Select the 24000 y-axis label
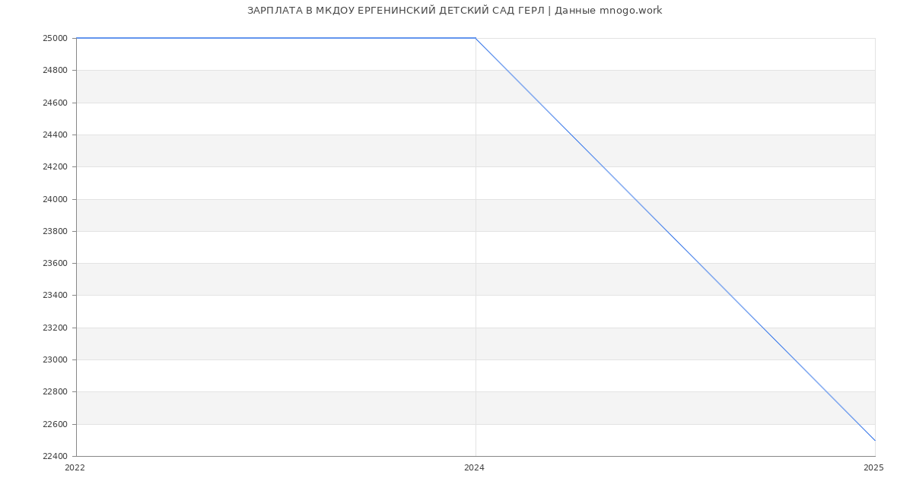 (x=56, y=199)
